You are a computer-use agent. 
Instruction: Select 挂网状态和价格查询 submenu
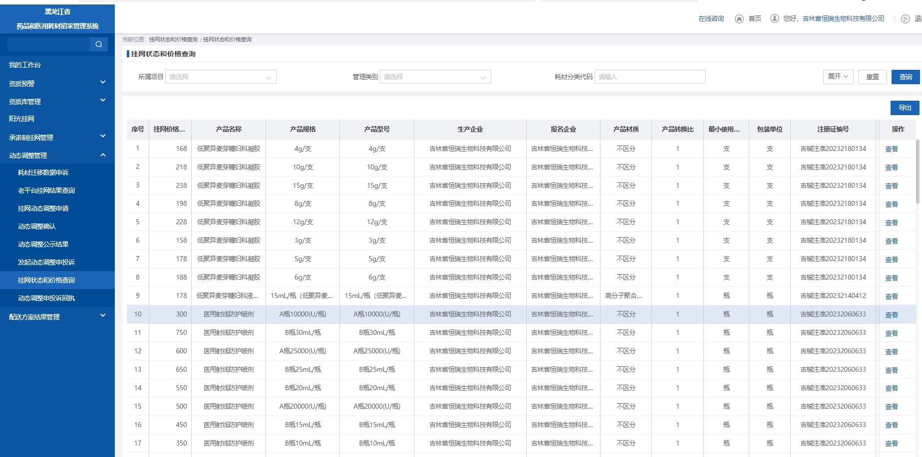tap(57, 280)
